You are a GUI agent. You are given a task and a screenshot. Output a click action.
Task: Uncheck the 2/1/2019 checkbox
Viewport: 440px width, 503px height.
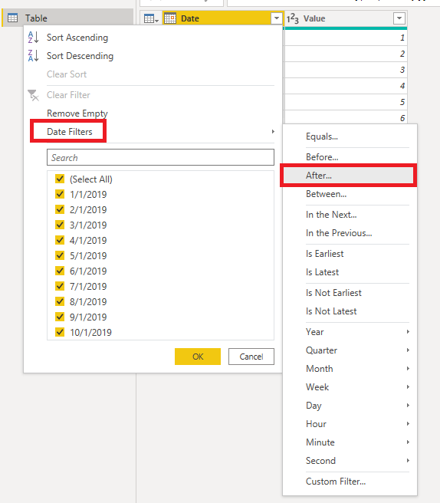60,209
